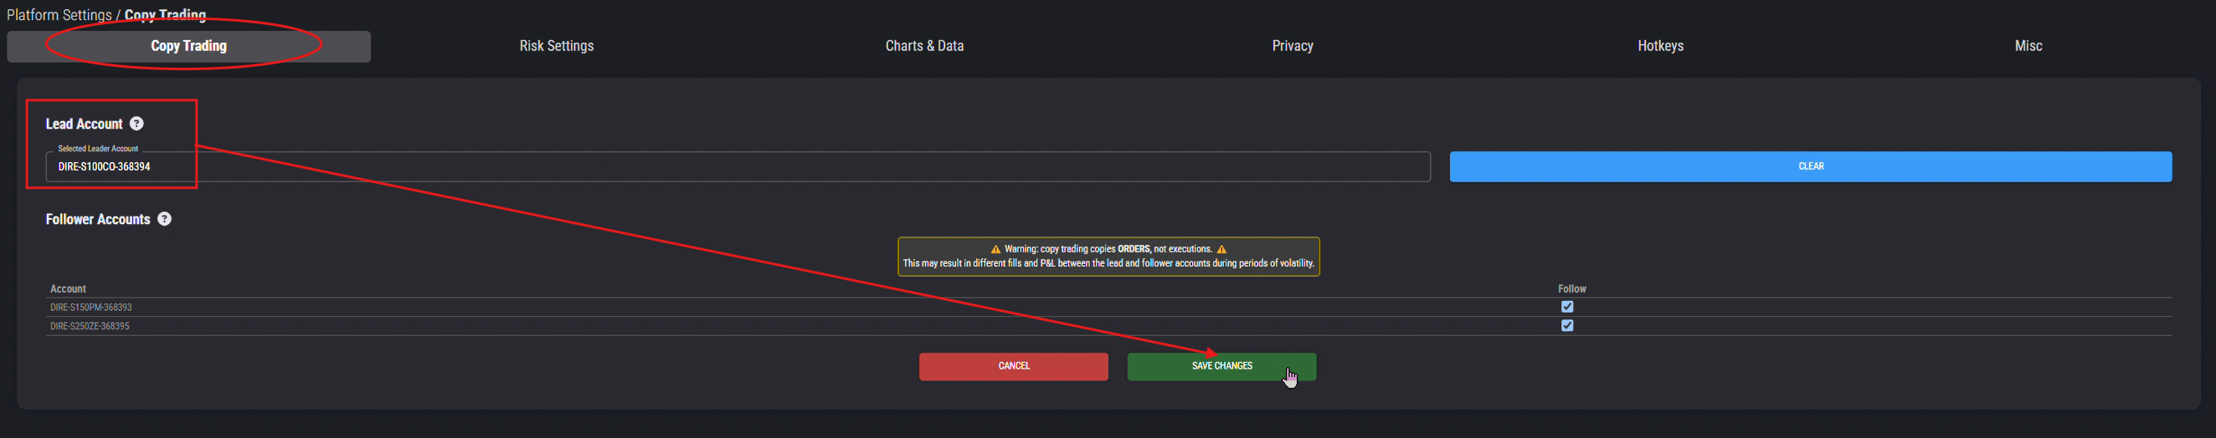Uncheck Follow for DIRE-S250ZE-368395
This screenshot has height=438, width=2216.
click(1567, 325)
